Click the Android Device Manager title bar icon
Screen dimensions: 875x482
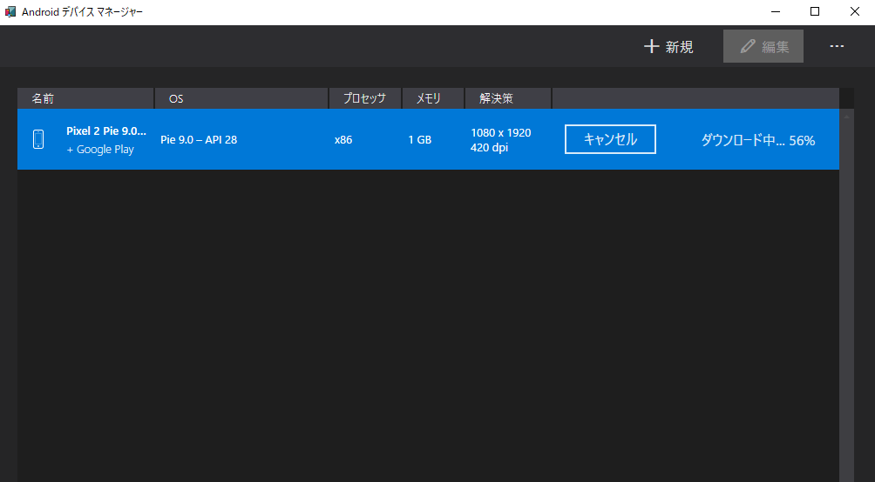10,11
